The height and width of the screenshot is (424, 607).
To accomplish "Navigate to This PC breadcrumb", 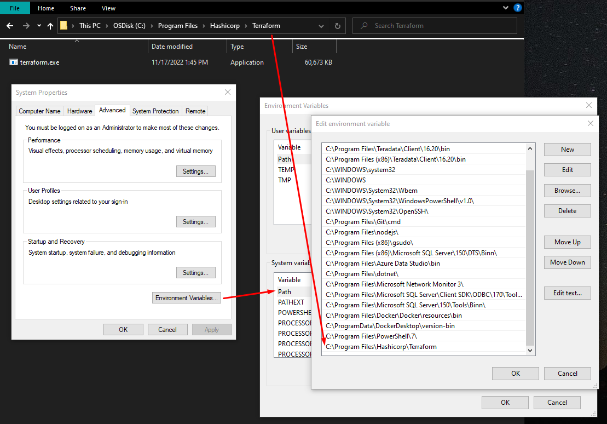I will click(90, 26).
